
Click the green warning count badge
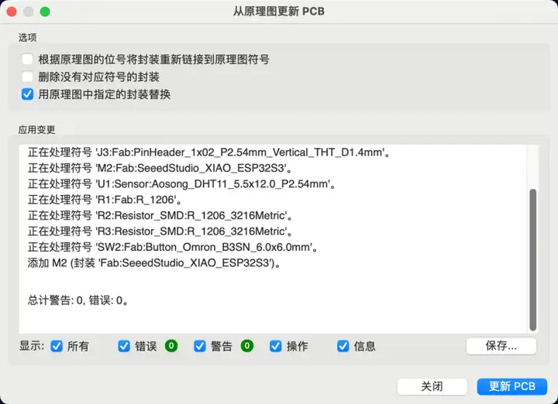pyautogui.click(x=247, y=346)
